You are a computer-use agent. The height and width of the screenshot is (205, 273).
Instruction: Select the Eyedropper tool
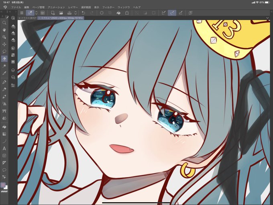click(x=4, y=73)
